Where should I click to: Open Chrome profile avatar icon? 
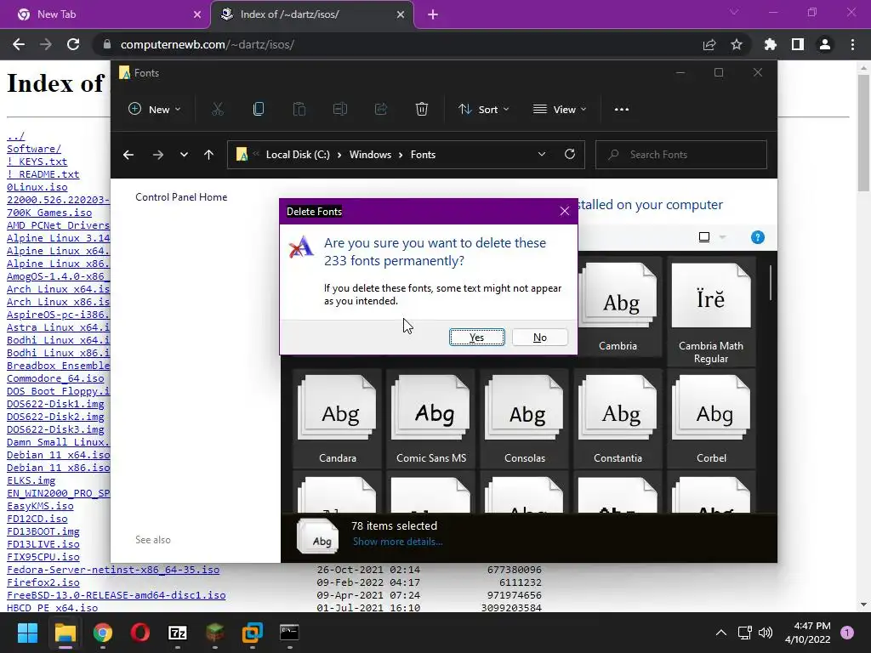coord(825,44)
